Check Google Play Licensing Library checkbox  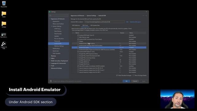tap(78, 58)
